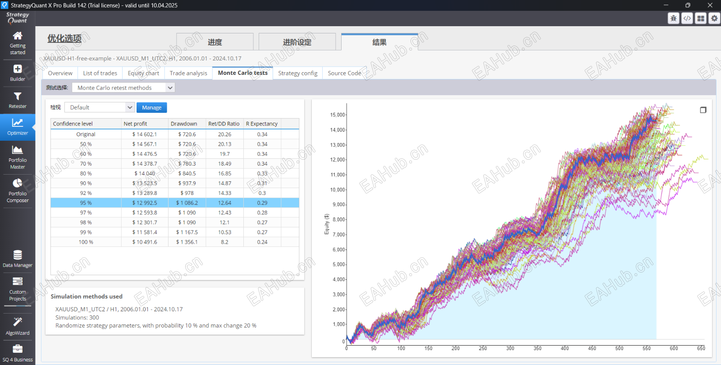Select the 92 % confidence row

coord(175,193)
